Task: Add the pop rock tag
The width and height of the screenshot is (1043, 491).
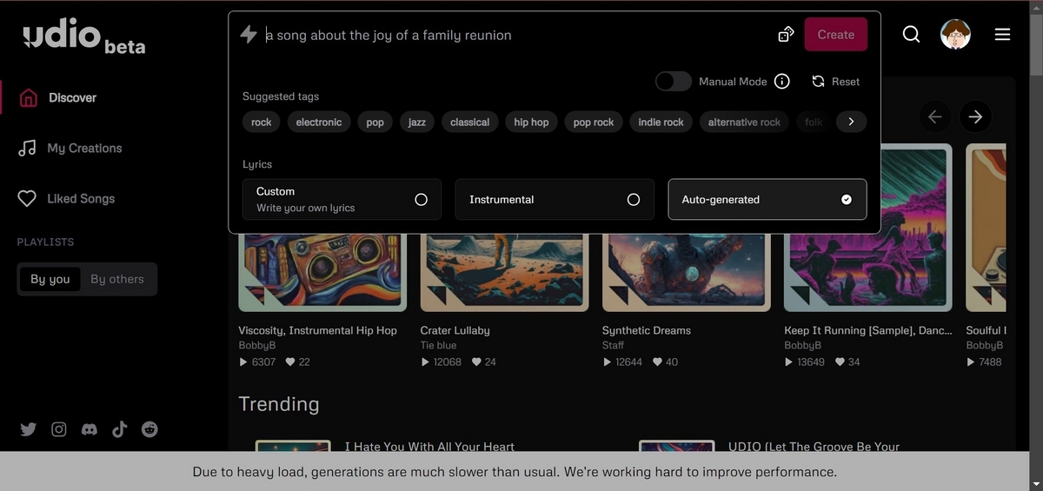Action: click(x=594, y=122)
